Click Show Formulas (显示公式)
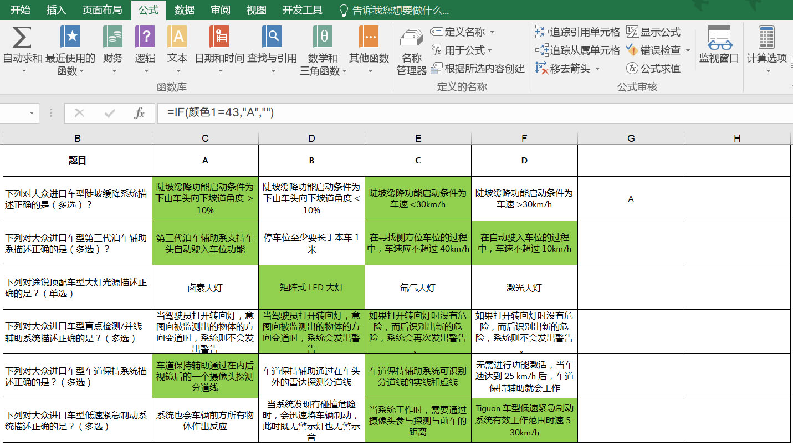Screen dimensions: 793x446 click(661, 32)
